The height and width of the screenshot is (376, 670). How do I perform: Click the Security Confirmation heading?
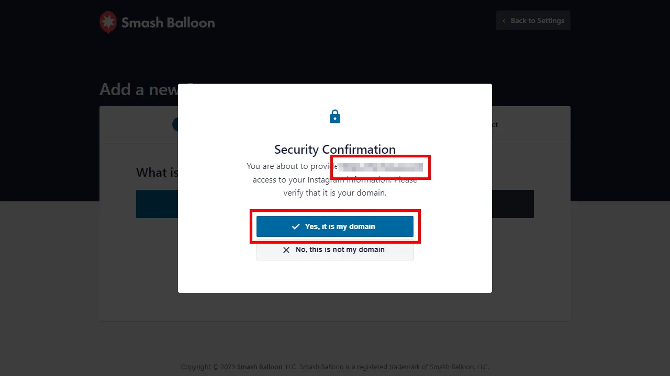click(335, 150)
